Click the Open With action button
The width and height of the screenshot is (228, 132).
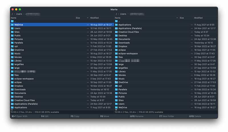(x=19, y=116)
